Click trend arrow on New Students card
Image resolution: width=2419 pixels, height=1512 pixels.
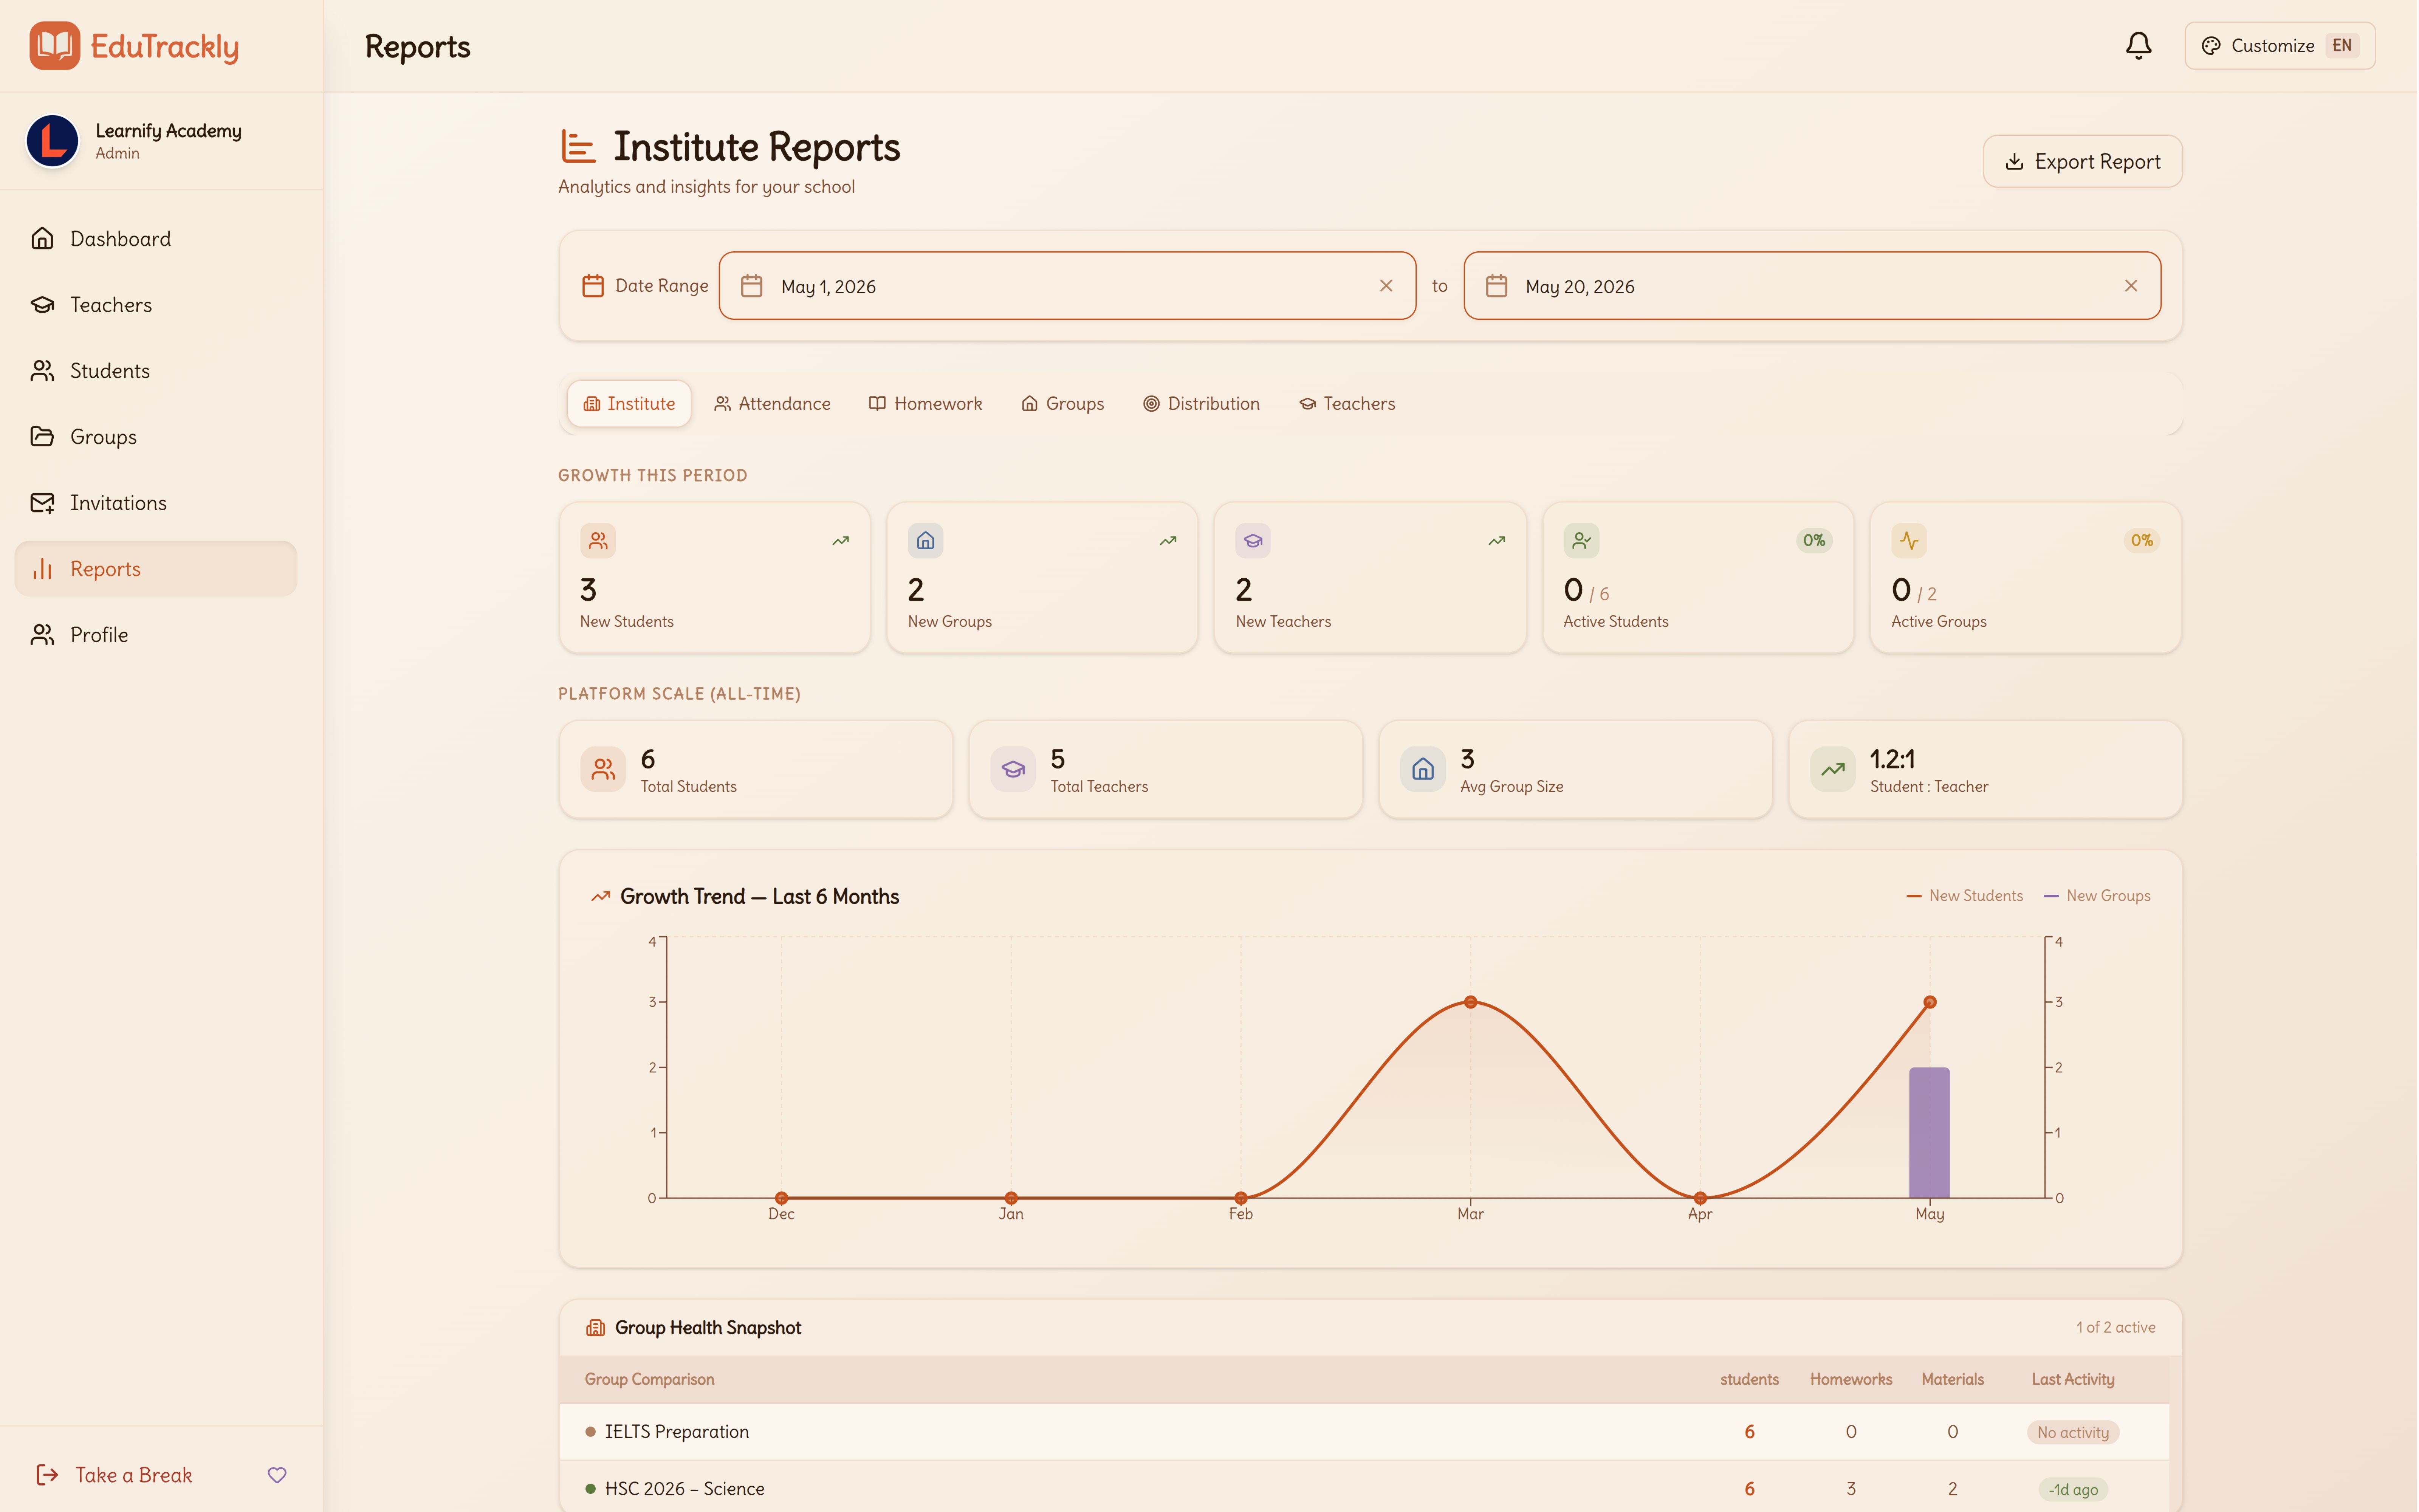(841, 541)
